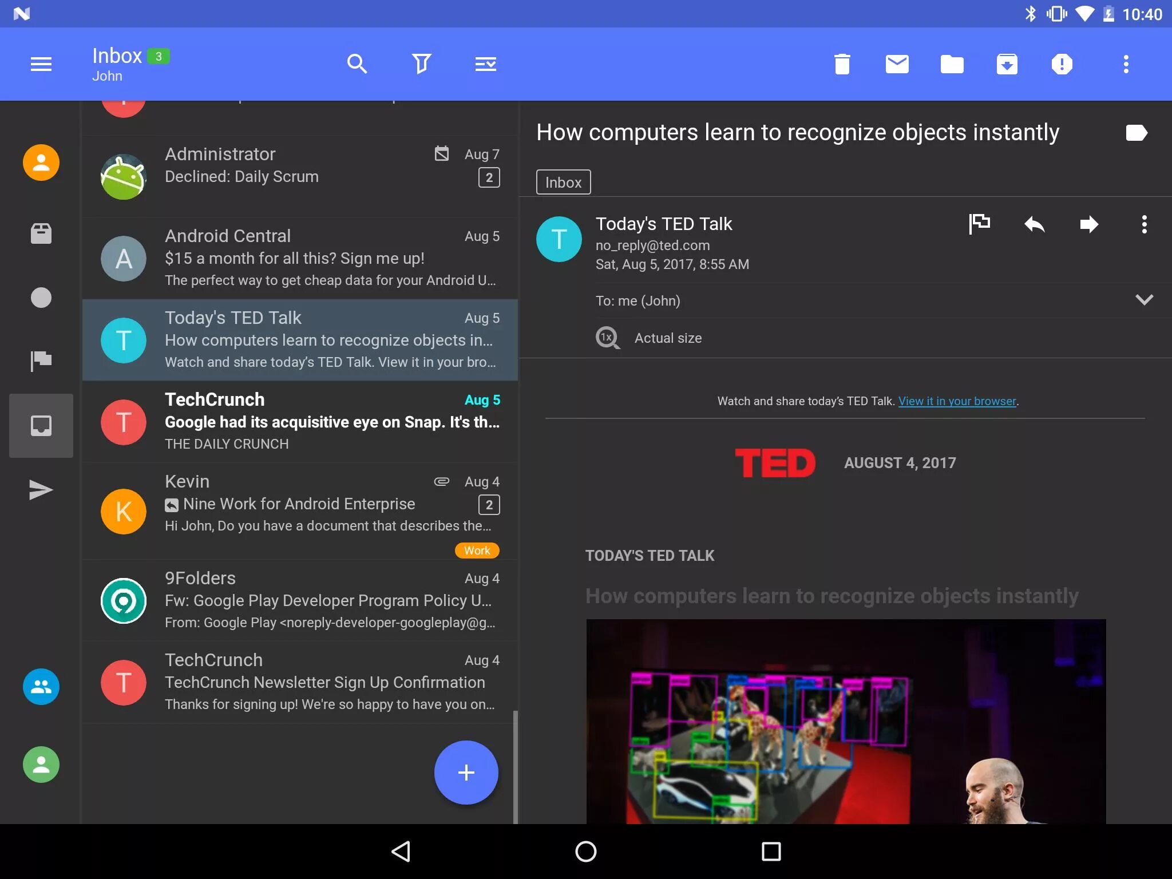Reply to Today's TED Talk email

click(1034, 224)
